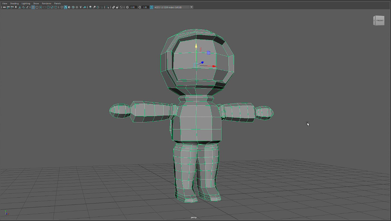Select the Grease Pencil tool icon
The height and width of the screenshot is (221, 391).
[x=27, y=7]
